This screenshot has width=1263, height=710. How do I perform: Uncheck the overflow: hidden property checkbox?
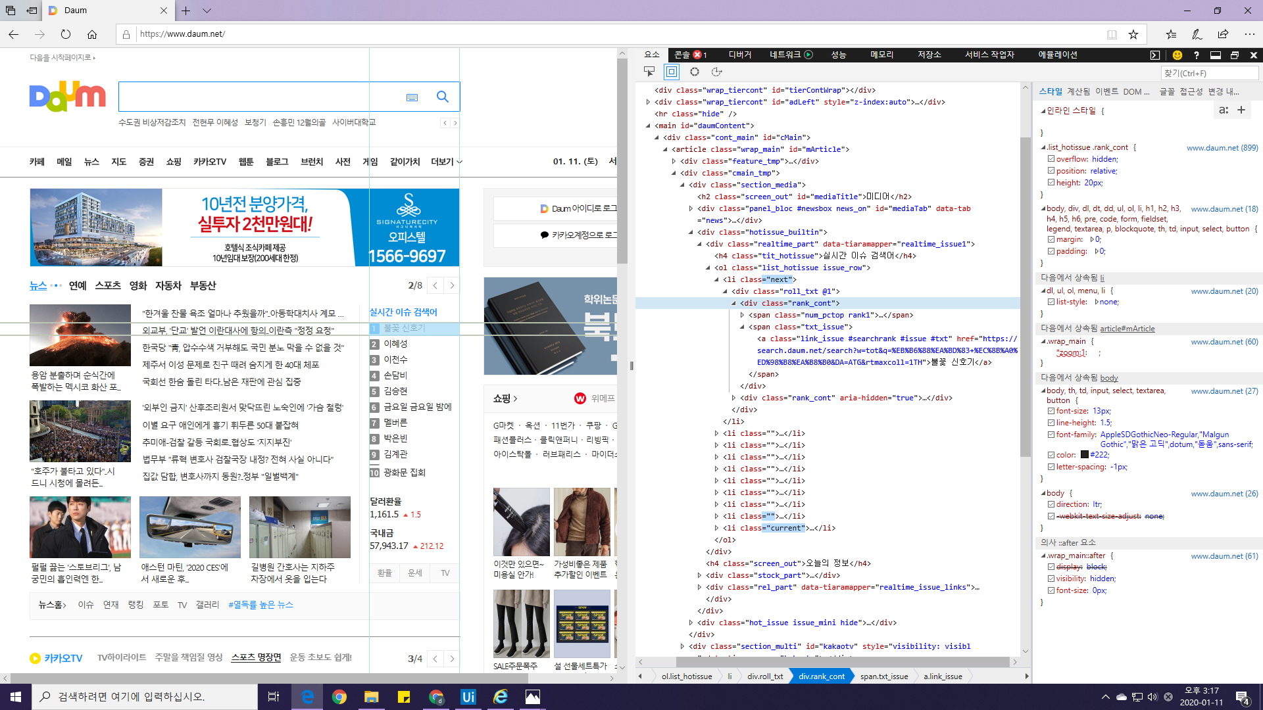(1051, 159)
